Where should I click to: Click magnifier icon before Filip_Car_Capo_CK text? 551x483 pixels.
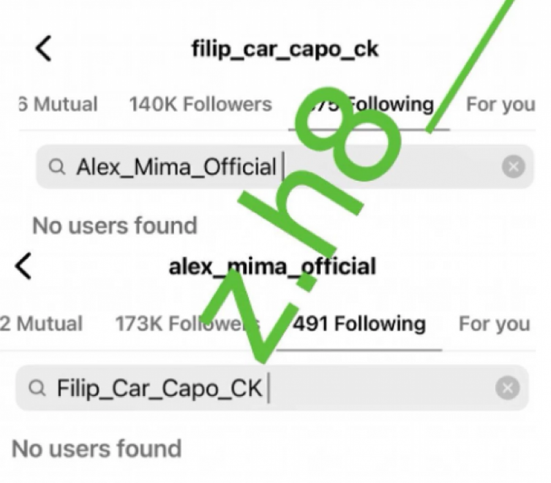click(x=37, y=388)
